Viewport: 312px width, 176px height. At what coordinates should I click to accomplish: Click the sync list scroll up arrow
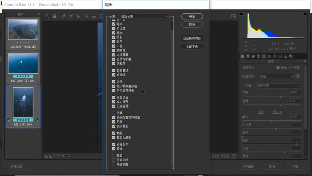[x=172, y=20]
